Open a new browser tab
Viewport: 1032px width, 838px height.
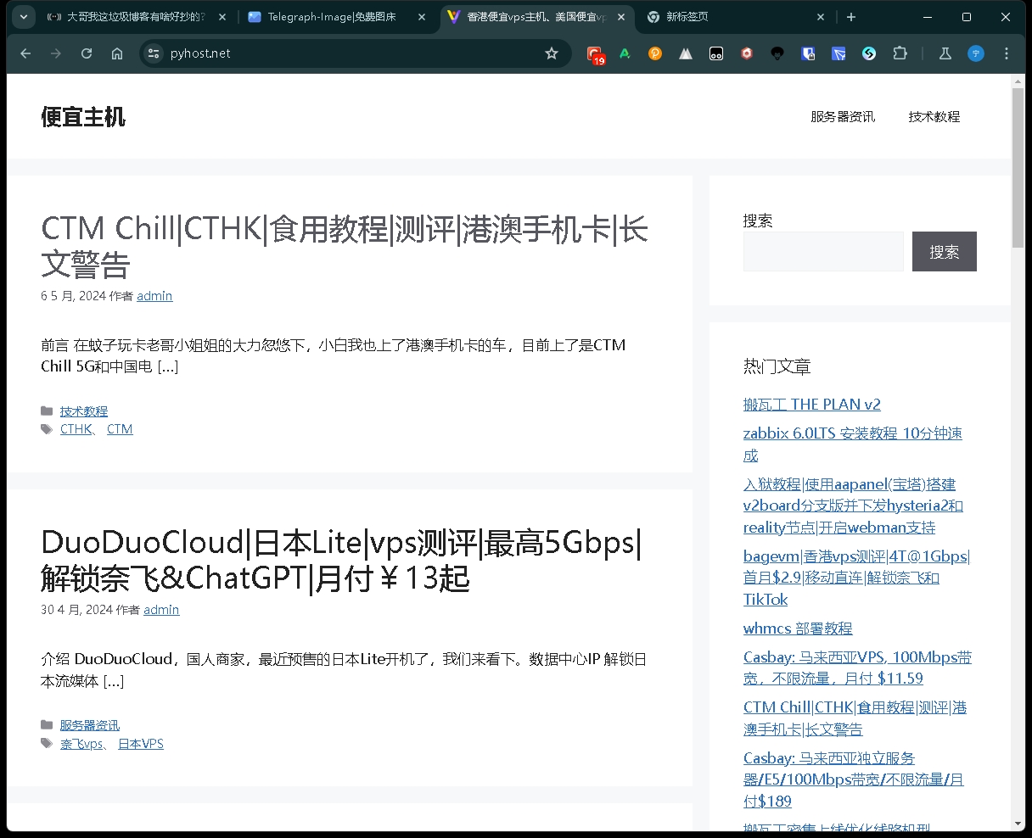pyautogui.click(x=851, y=17)
